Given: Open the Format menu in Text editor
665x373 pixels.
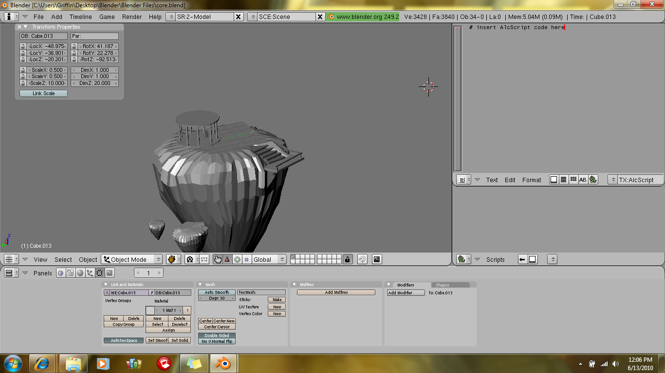Looking at the screenshot, I should point(532,180).
